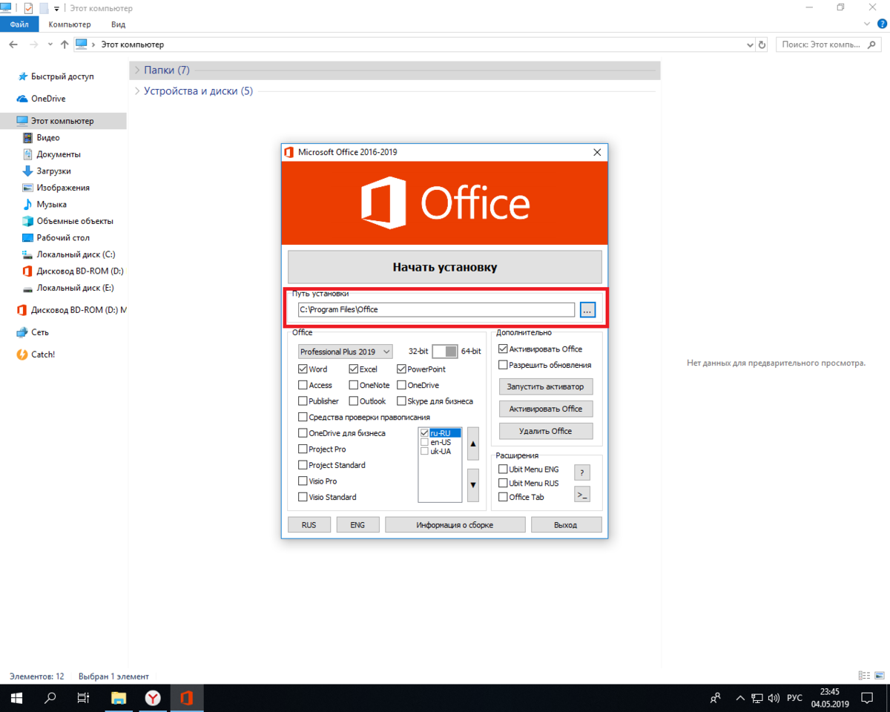Screen dimensions: 890x712
Task: Click the up arrow beside language list
Action: point(473,444)
